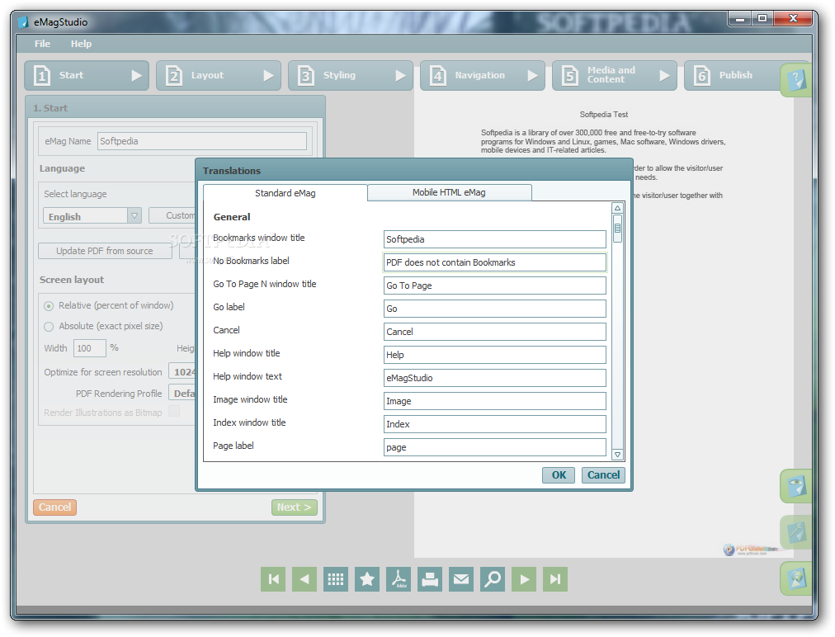Click Update PDF from source button

(105, 251)
